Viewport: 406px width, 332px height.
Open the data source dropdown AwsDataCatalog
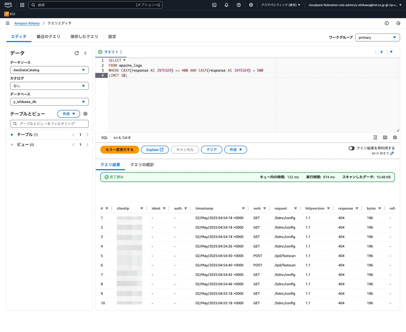click(x=49, y=70)
